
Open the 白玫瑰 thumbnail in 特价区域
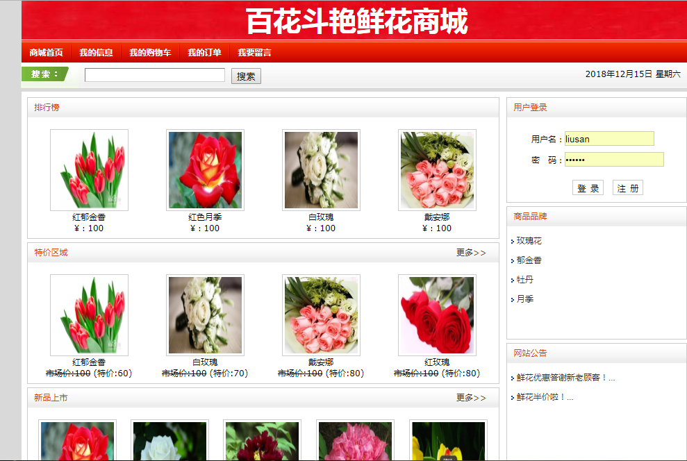pos(205,315)
